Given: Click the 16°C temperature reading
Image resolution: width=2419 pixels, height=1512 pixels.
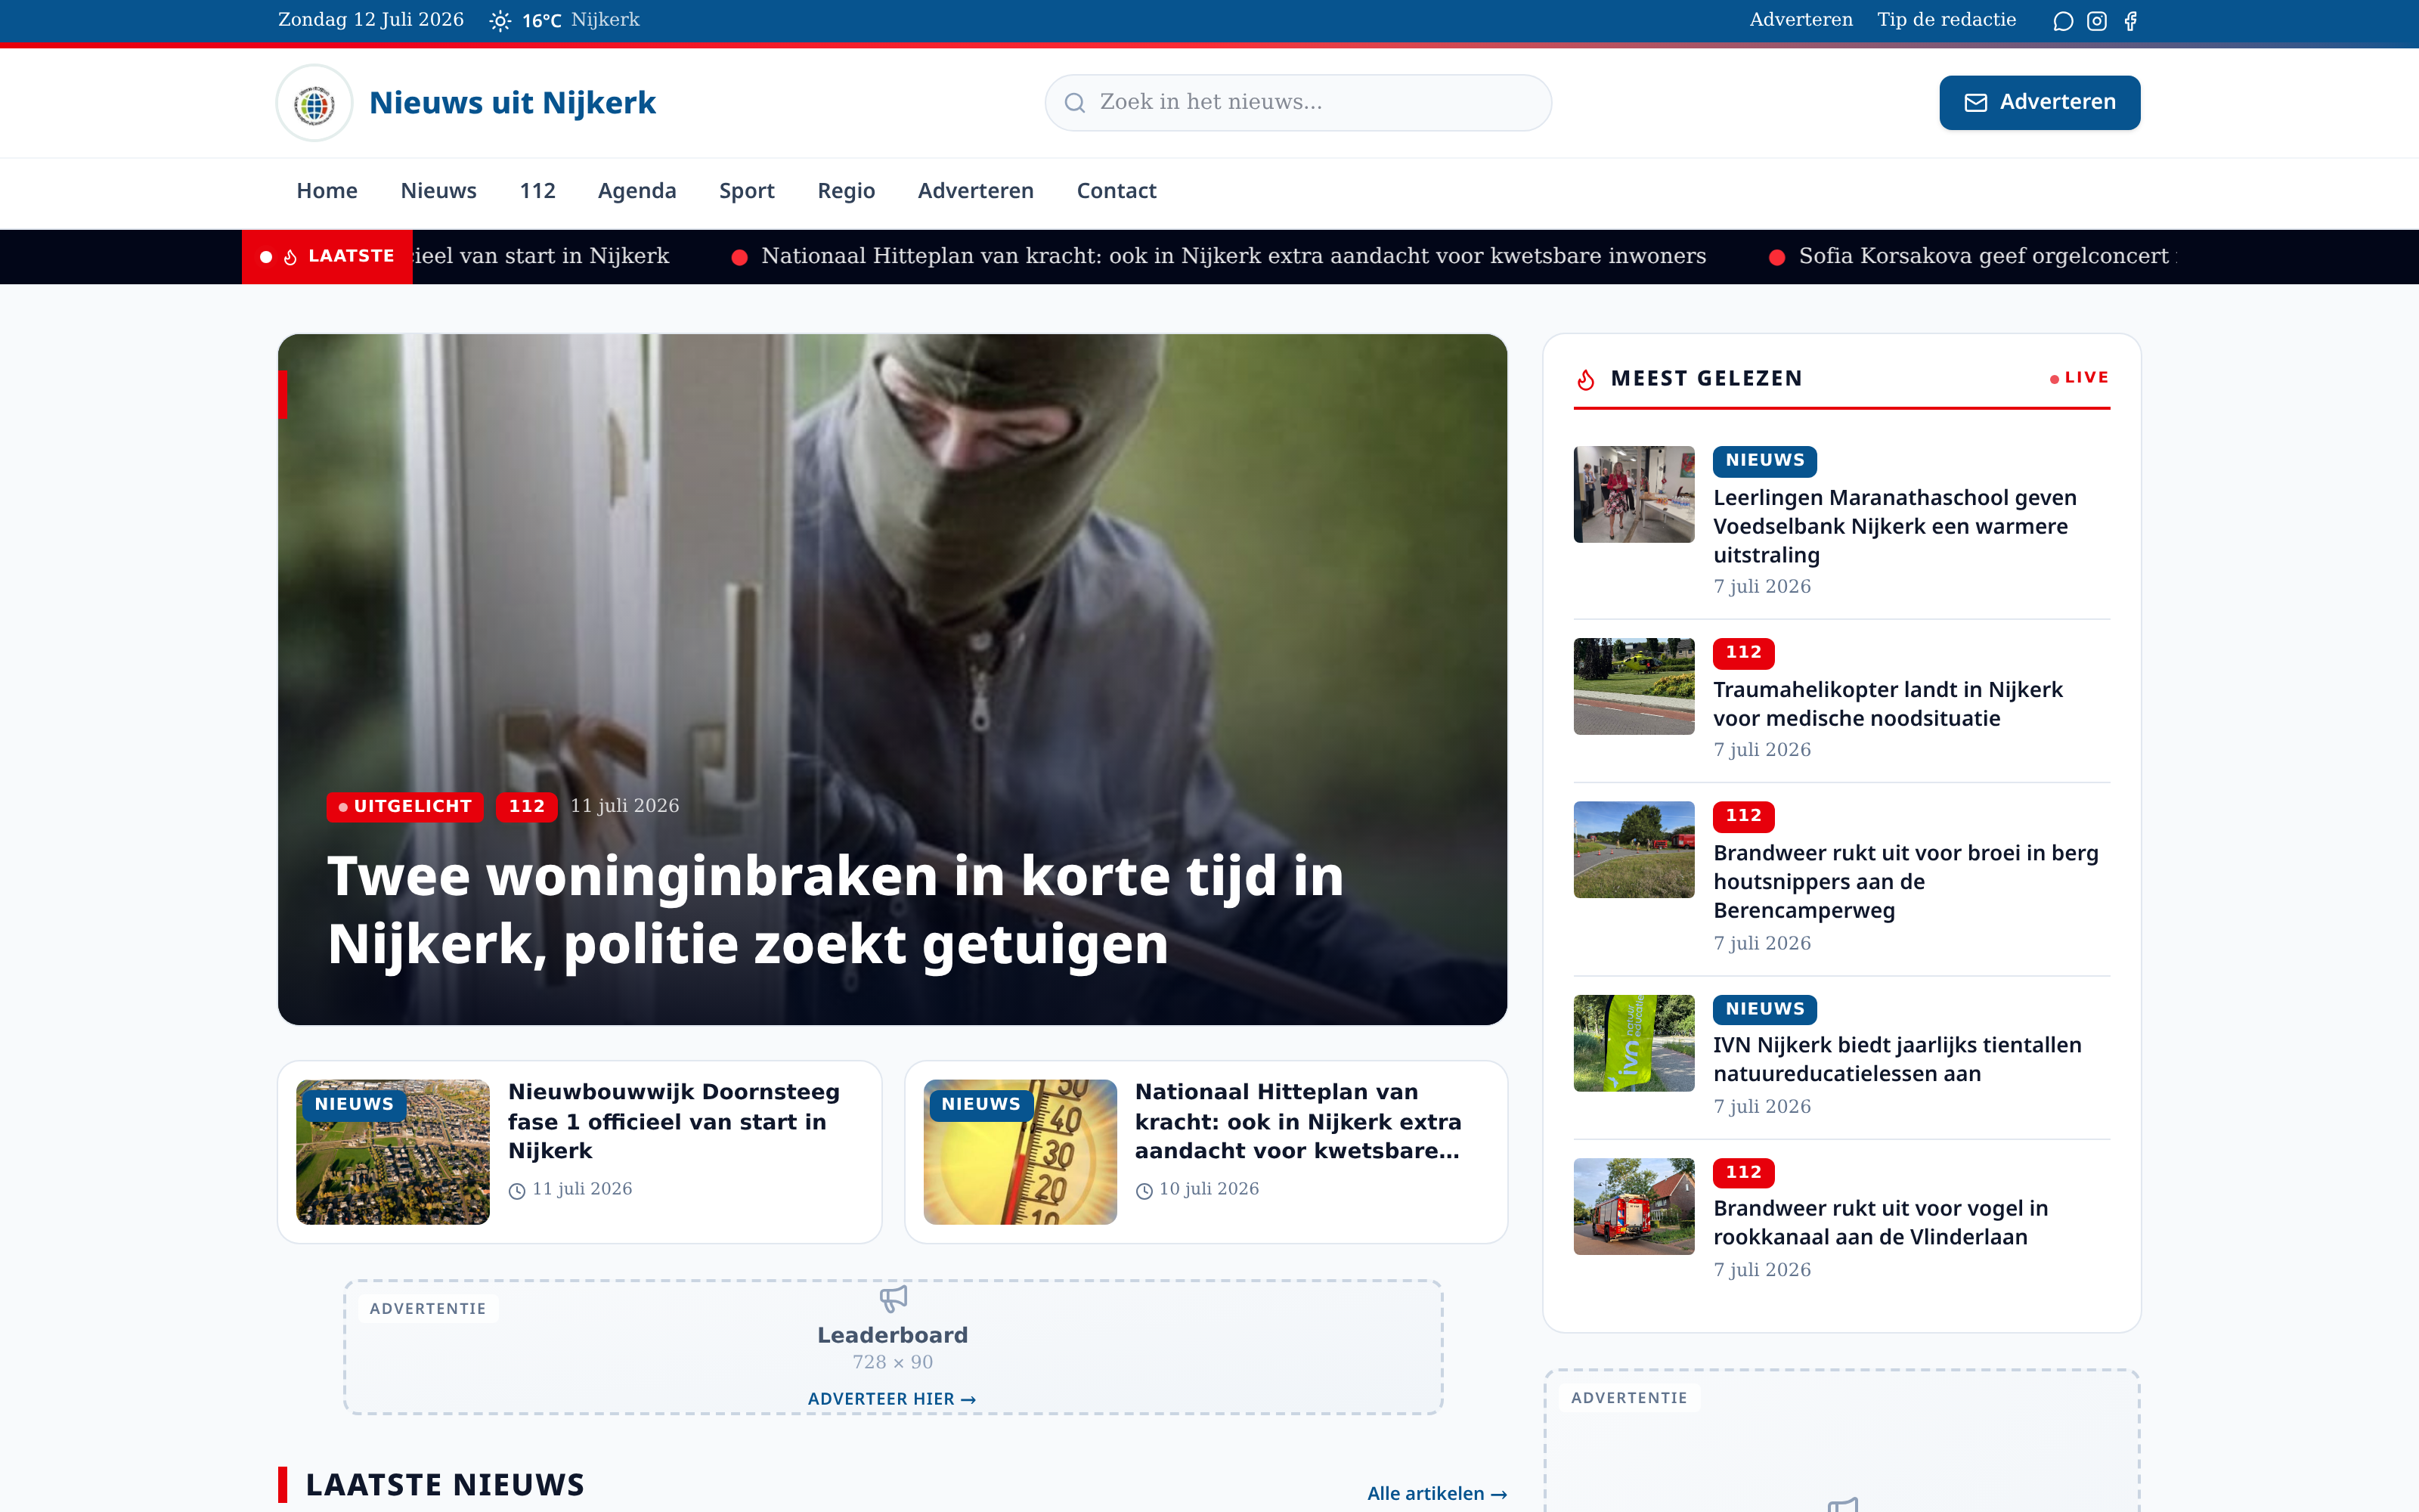Looking at the screenshot, I should pyautogui.click(x=542, y=21).
